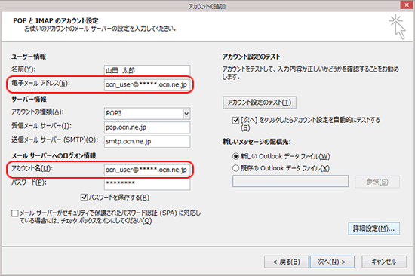Click the 参照 browse button

click(377, 182)
